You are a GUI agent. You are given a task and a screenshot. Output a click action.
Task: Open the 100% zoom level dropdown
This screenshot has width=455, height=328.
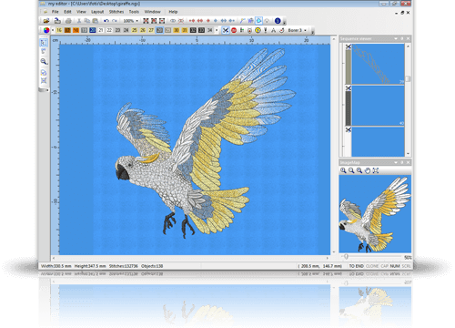click(x=131, y=21)
